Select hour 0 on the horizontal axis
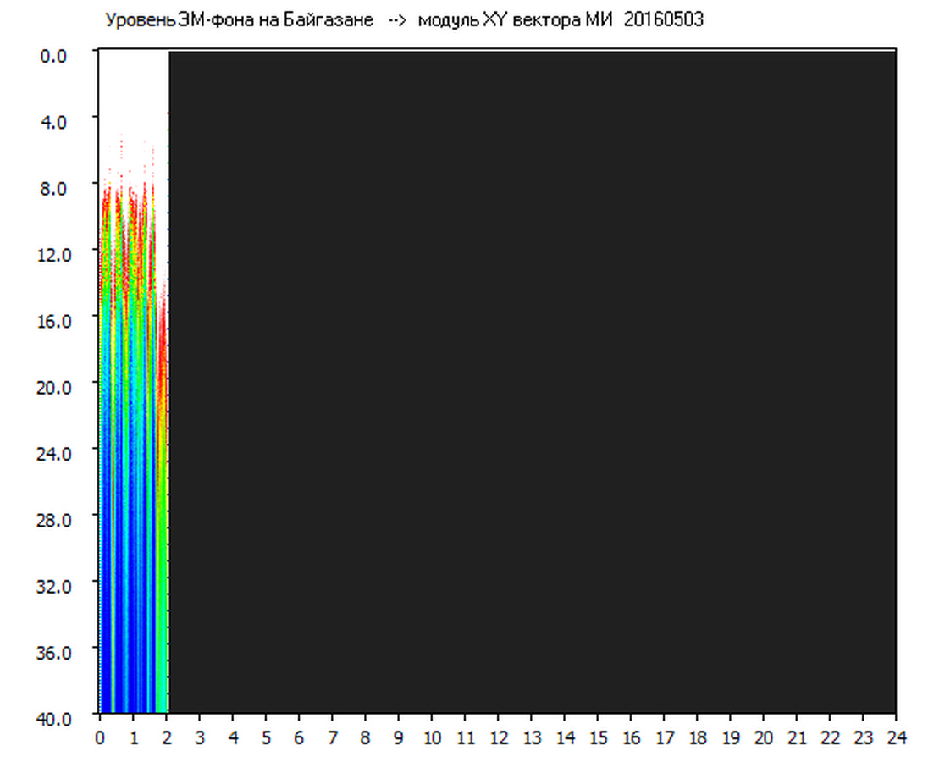 100,737
